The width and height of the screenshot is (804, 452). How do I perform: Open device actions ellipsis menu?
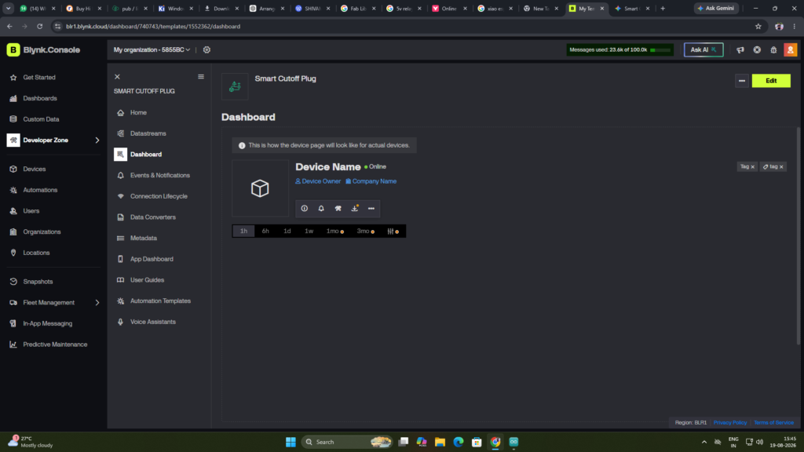coord(371,209)
